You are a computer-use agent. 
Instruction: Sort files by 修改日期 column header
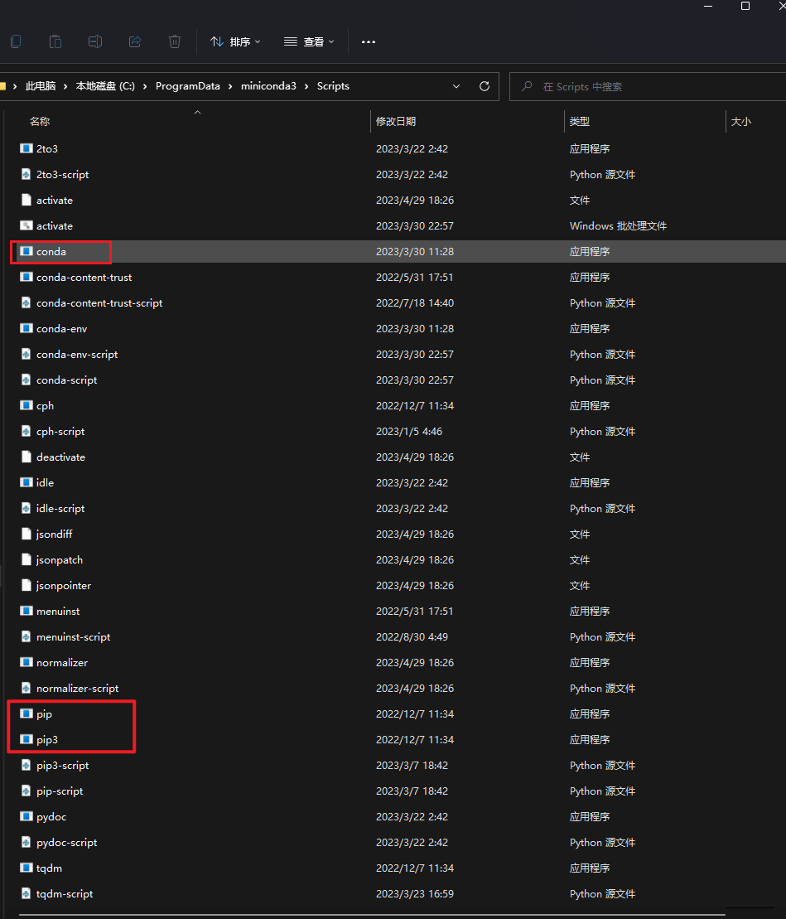[x=396, y=121]
